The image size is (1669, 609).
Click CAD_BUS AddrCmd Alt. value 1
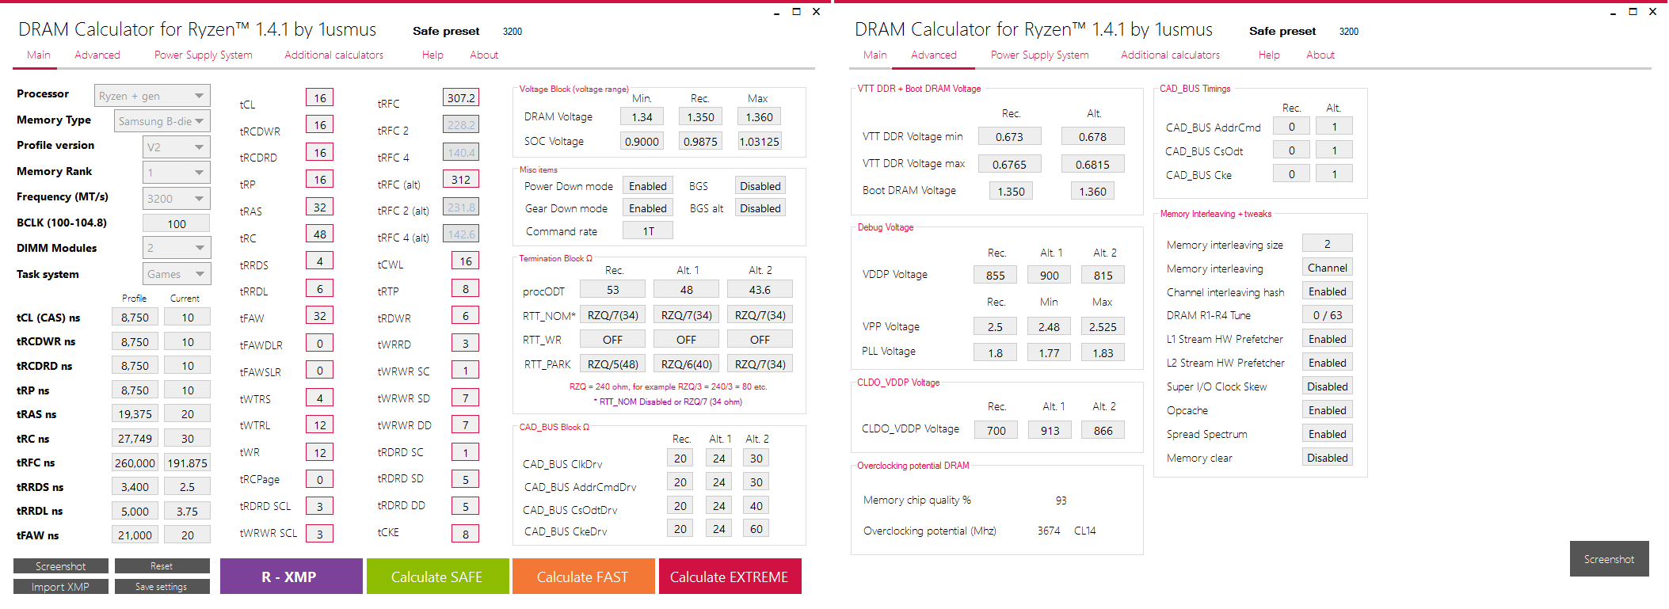point(1335,127)
